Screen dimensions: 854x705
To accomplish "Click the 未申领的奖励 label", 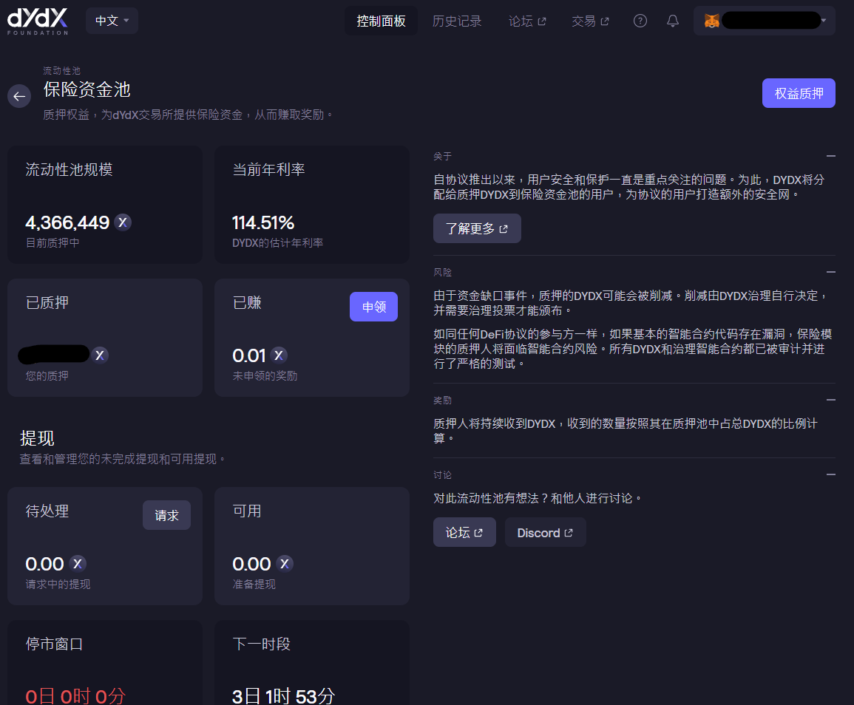I will tap(265, 375).
